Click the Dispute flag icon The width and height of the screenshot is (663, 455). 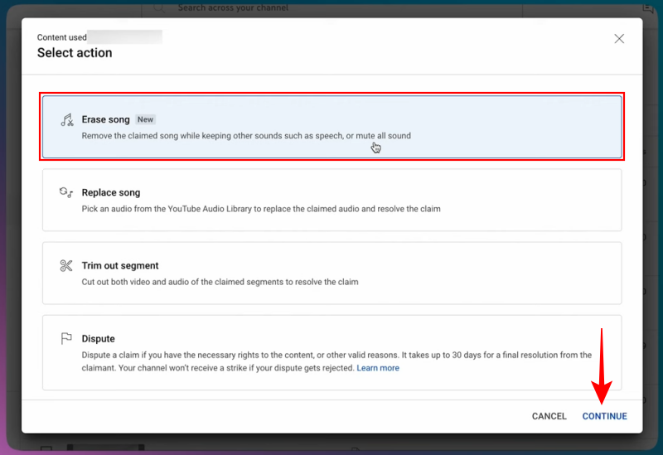click(x=66, y=339)
